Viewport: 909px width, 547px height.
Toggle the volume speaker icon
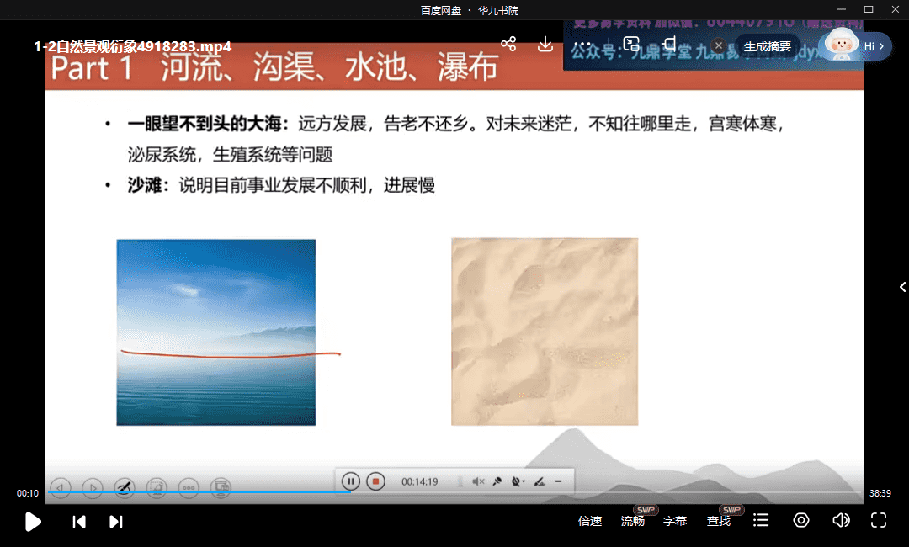[x=840, y=521]
